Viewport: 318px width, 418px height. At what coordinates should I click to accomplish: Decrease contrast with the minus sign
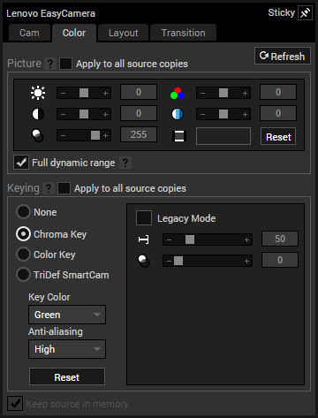(x=63, y=114)
